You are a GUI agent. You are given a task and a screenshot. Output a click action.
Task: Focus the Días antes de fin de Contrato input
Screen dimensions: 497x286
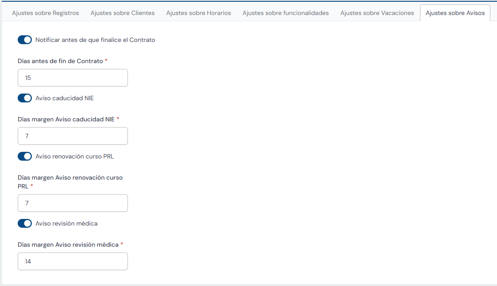(x=73, y=78)
